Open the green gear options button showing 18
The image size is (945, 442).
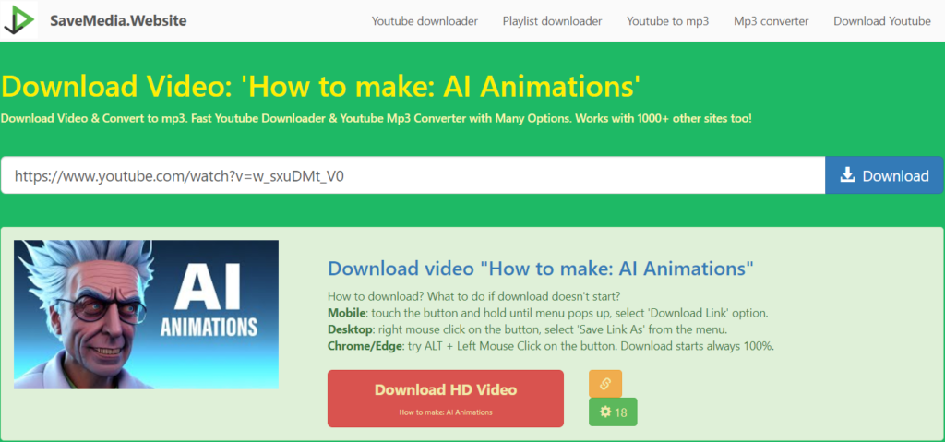tap(613, 412)
